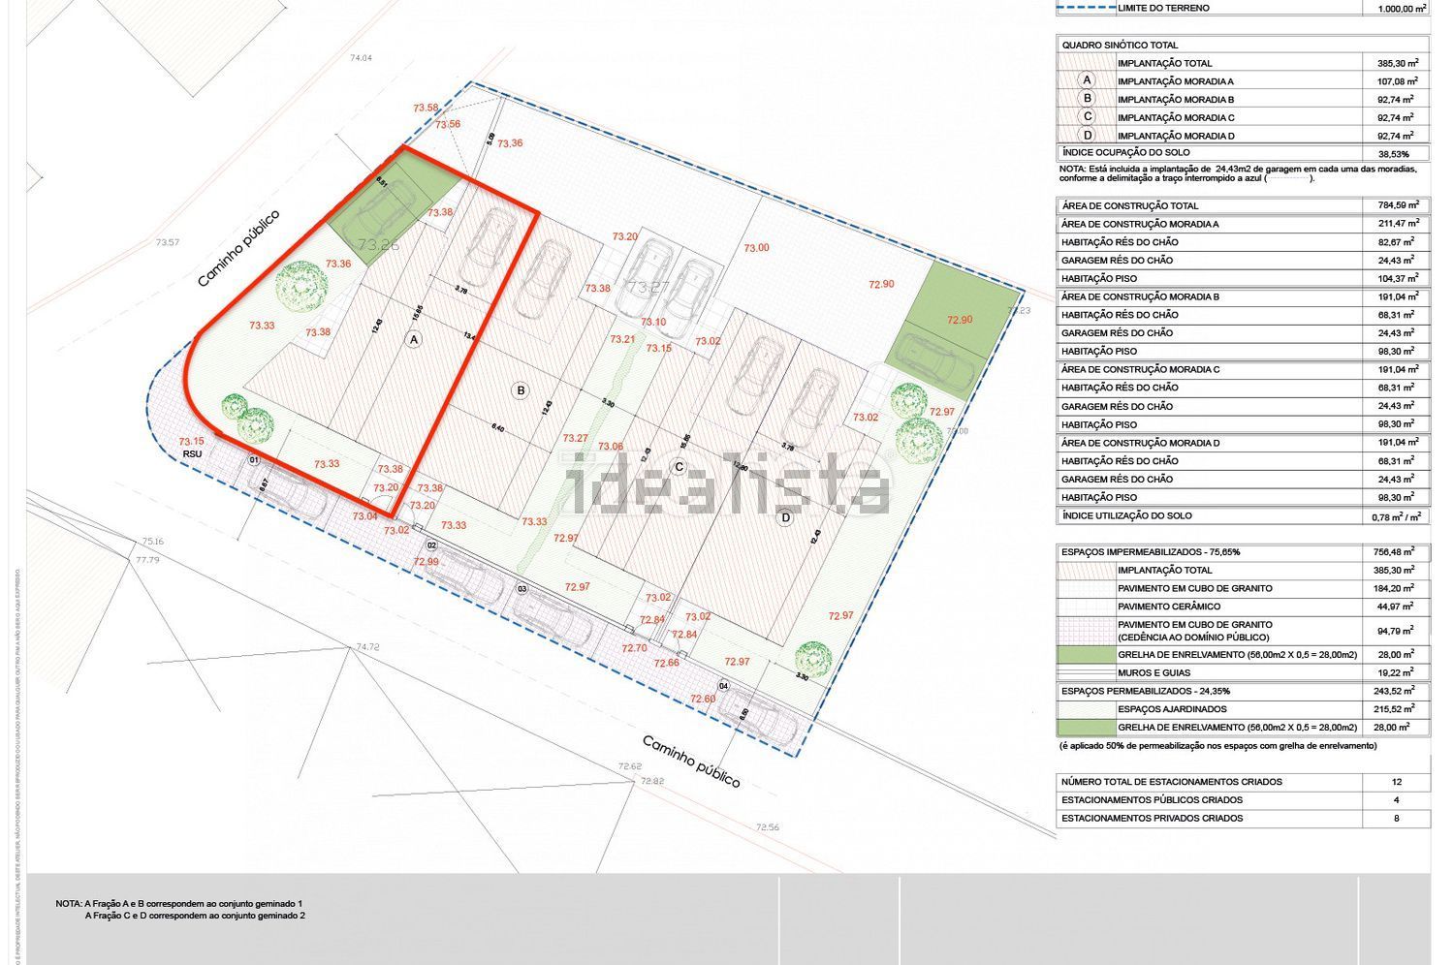Select the ÁREA DE CONSTRUÇÃO MORADIA D label
The height and width of the screenshot is (965, 1454).
(x=1140, y=443)
